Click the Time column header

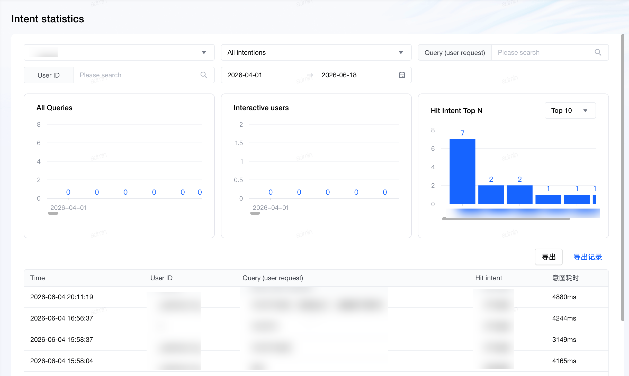38,278
